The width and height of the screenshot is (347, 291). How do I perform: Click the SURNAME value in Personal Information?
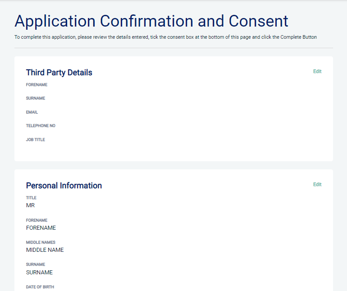tap(39, 273)
